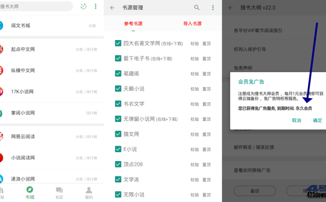The height and width of the screenshot is (202, 326).
Task: Go back from 搜书大师 v22.0 screen
Action: coord(230,8)
